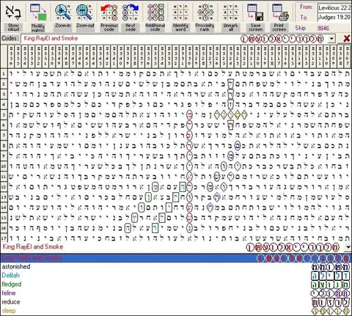Image resolution: width=352 pixels, height=316 pixels.
Task: Click the From field showing Leviticus
Action: 334,8
